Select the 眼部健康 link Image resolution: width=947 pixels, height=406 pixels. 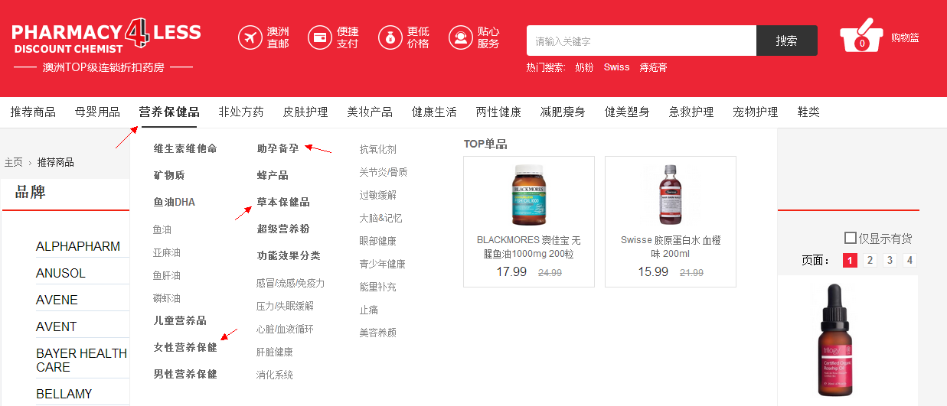[378, 241]
